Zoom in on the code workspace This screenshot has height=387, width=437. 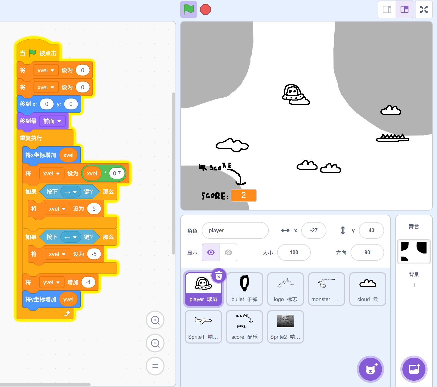click(155, 320)
